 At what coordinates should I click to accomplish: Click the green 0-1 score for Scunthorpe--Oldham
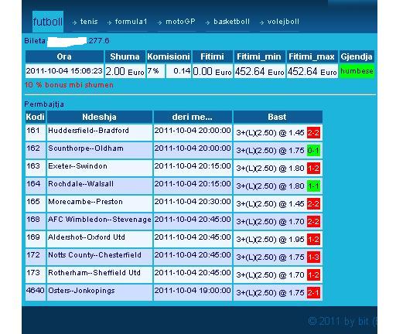[313, 151]
